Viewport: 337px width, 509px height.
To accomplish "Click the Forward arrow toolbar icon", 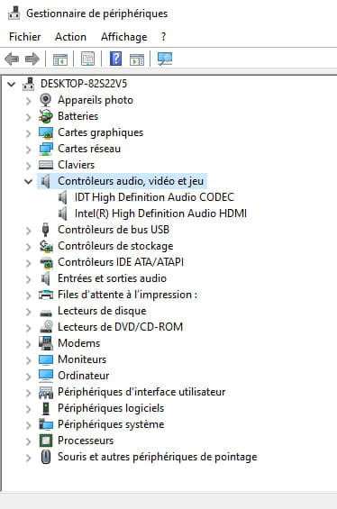I will 32,59.
